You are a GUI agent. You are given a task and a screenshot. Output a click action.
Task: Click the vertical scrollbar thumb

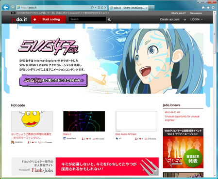pos(215,34)
